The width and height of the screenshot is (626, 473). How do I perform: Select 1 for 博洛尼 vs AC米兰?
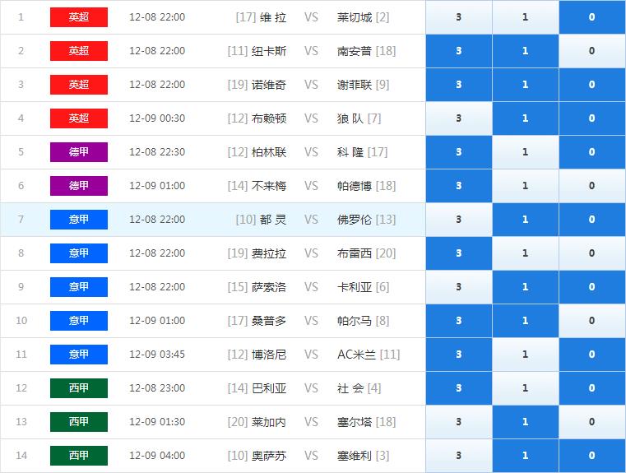[526, 355]
